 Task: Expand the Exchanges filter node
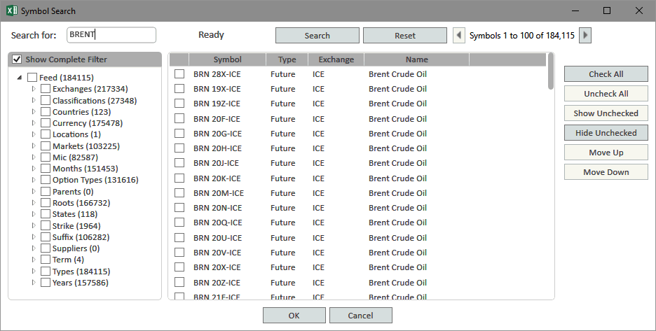(x=34, y=89)
